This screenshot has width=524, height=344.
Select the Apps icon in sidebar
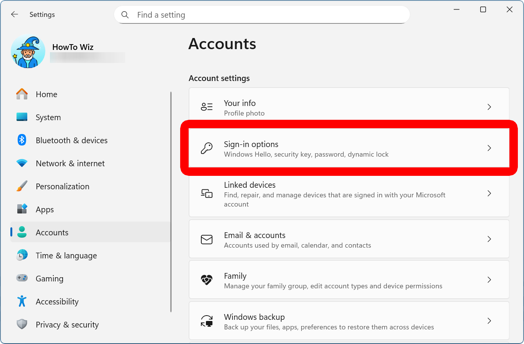tap(22, 209)
